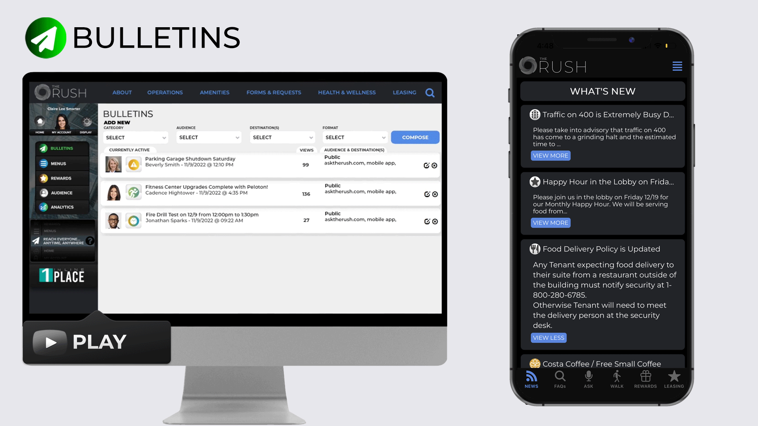The height and width of the screenshot is (426, 758).
Task: Click the search icon in top navigation
Action: pyautogui.click(x=430, y=93)
